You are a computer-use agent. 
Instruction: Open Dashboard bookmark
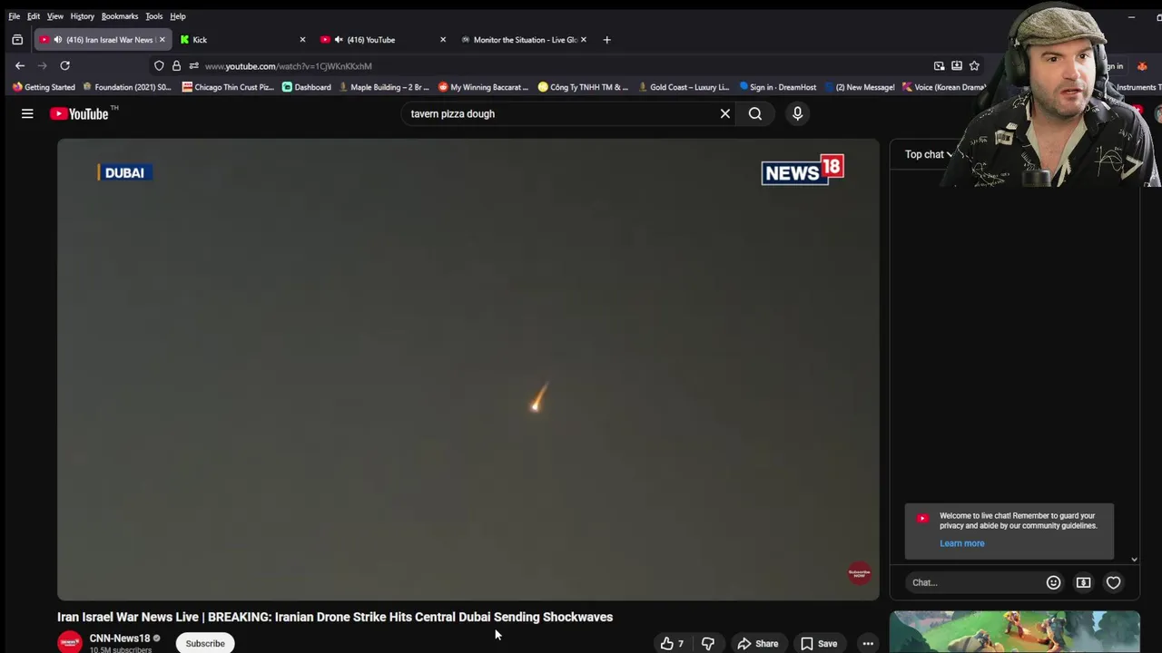[307, 87]
